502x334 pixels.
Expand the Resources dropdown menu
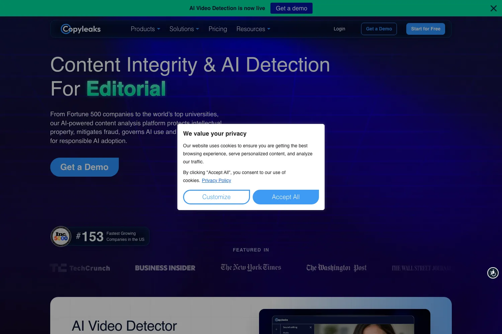point(253,29)
